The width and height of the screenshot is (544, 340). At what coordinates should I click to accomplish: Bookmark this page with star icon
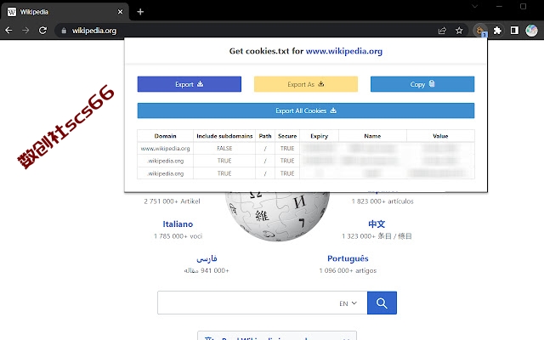[x=459, y=31]
